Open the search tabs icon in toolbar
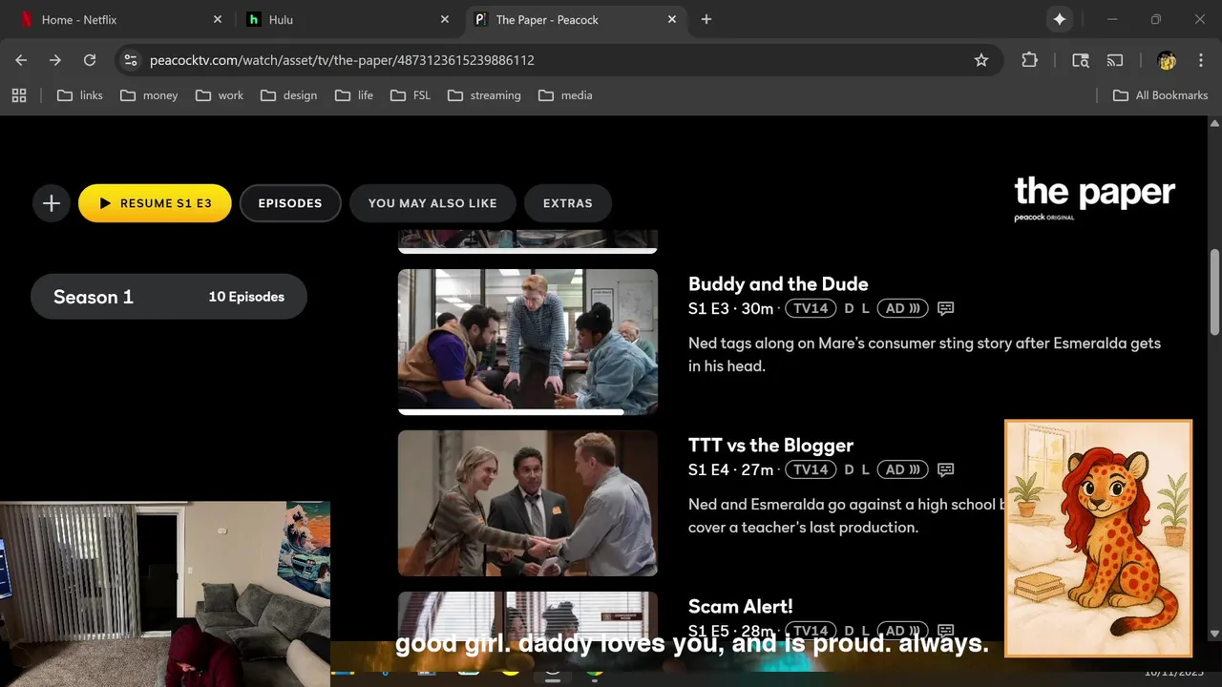The image size is (1222, 687). (x=1081, y=60)
